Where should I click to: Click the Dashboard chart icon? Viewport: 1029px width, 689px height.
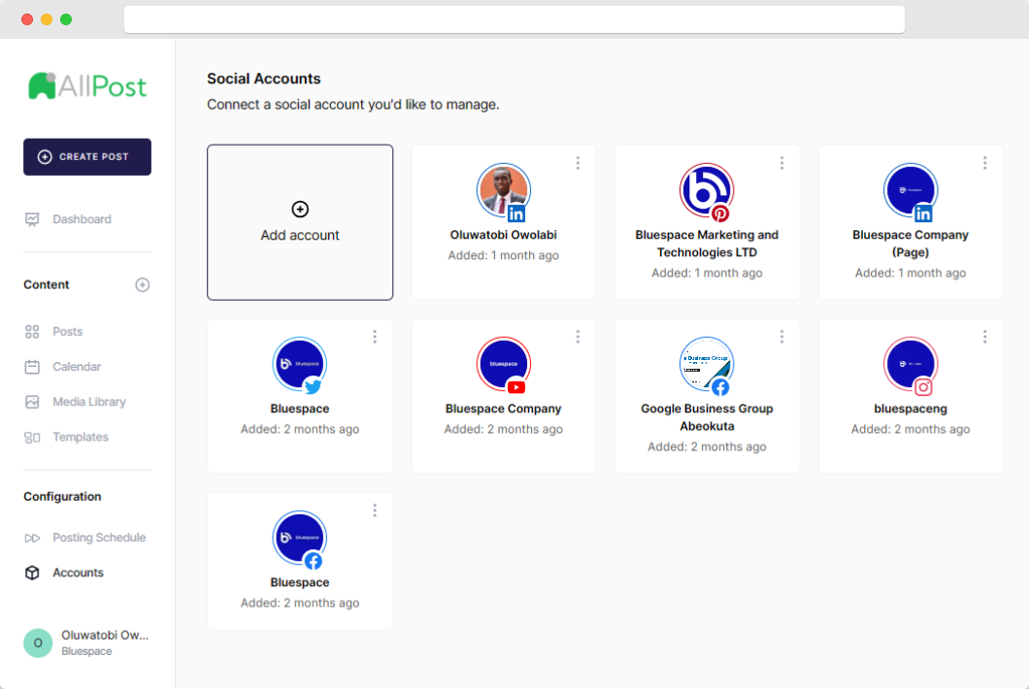32,219
